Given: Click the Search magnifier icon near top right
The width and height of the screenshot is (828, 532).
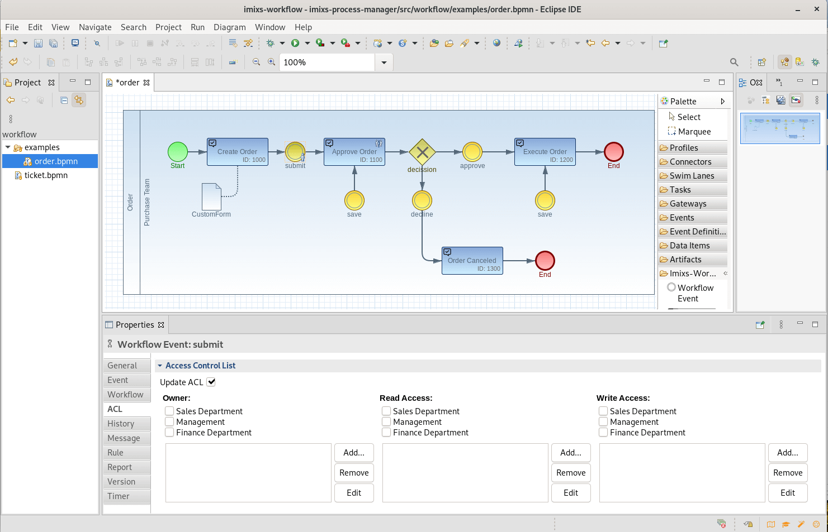Looking at the screenshot, I should [x=734, y=62].
